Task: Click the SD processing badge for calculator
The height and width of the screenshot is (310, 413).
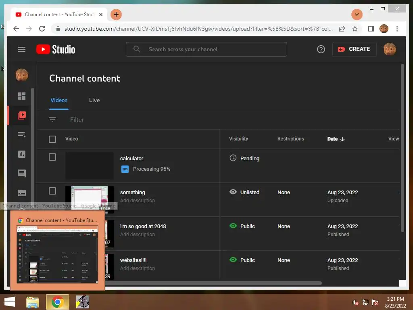Action: coord(125,169)
